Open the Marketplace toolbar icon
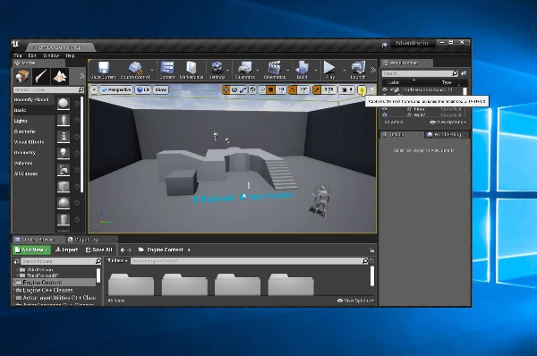Screen dimensions: 537x356 (192, 70)
